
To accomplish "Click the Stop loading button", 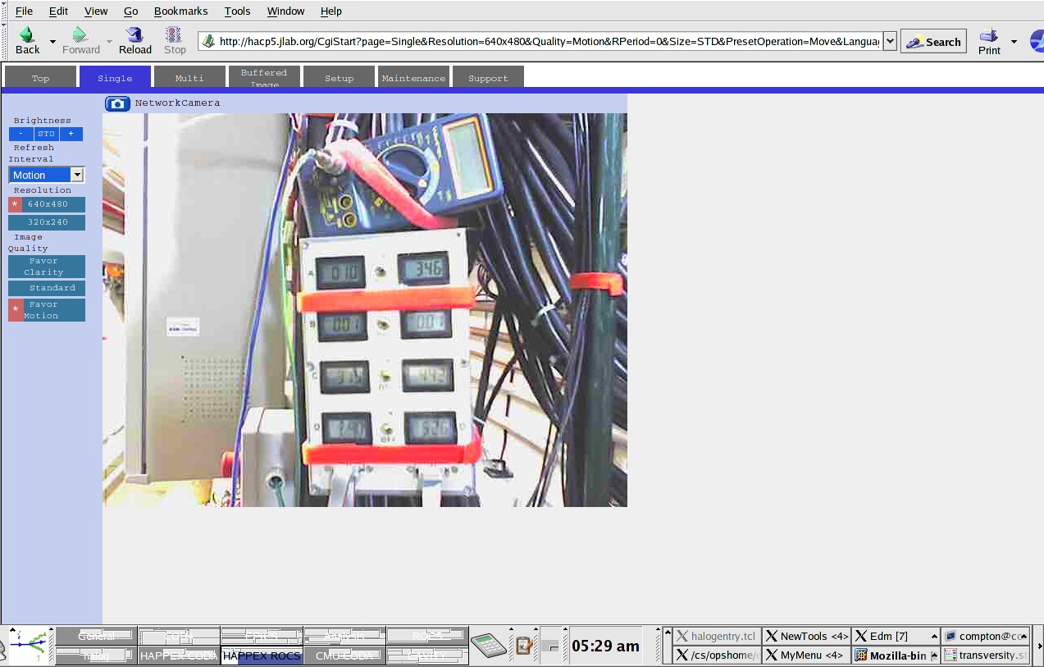I will click(x=175, y=41).
